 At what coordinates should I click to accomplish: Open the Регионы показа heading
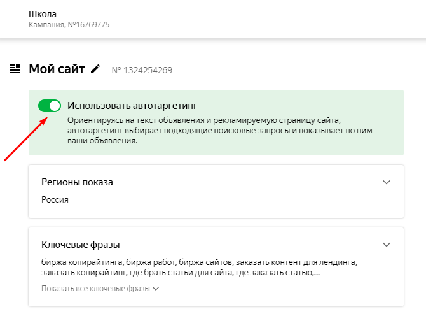[77, 182]
